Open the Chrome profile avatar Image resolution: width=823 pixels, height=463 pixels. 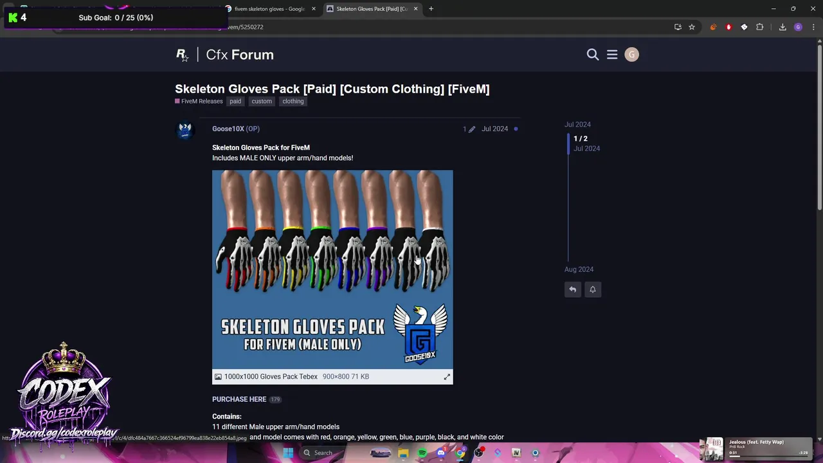(798, 27)
